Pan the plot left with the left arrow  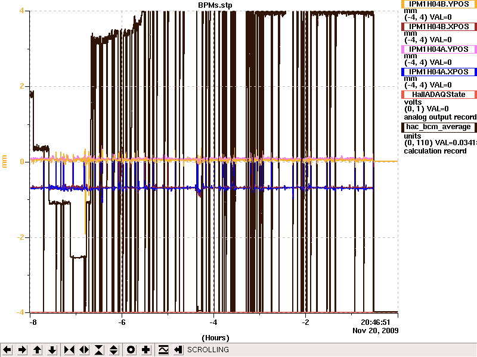pyautogui.click(x=7, y=350)
